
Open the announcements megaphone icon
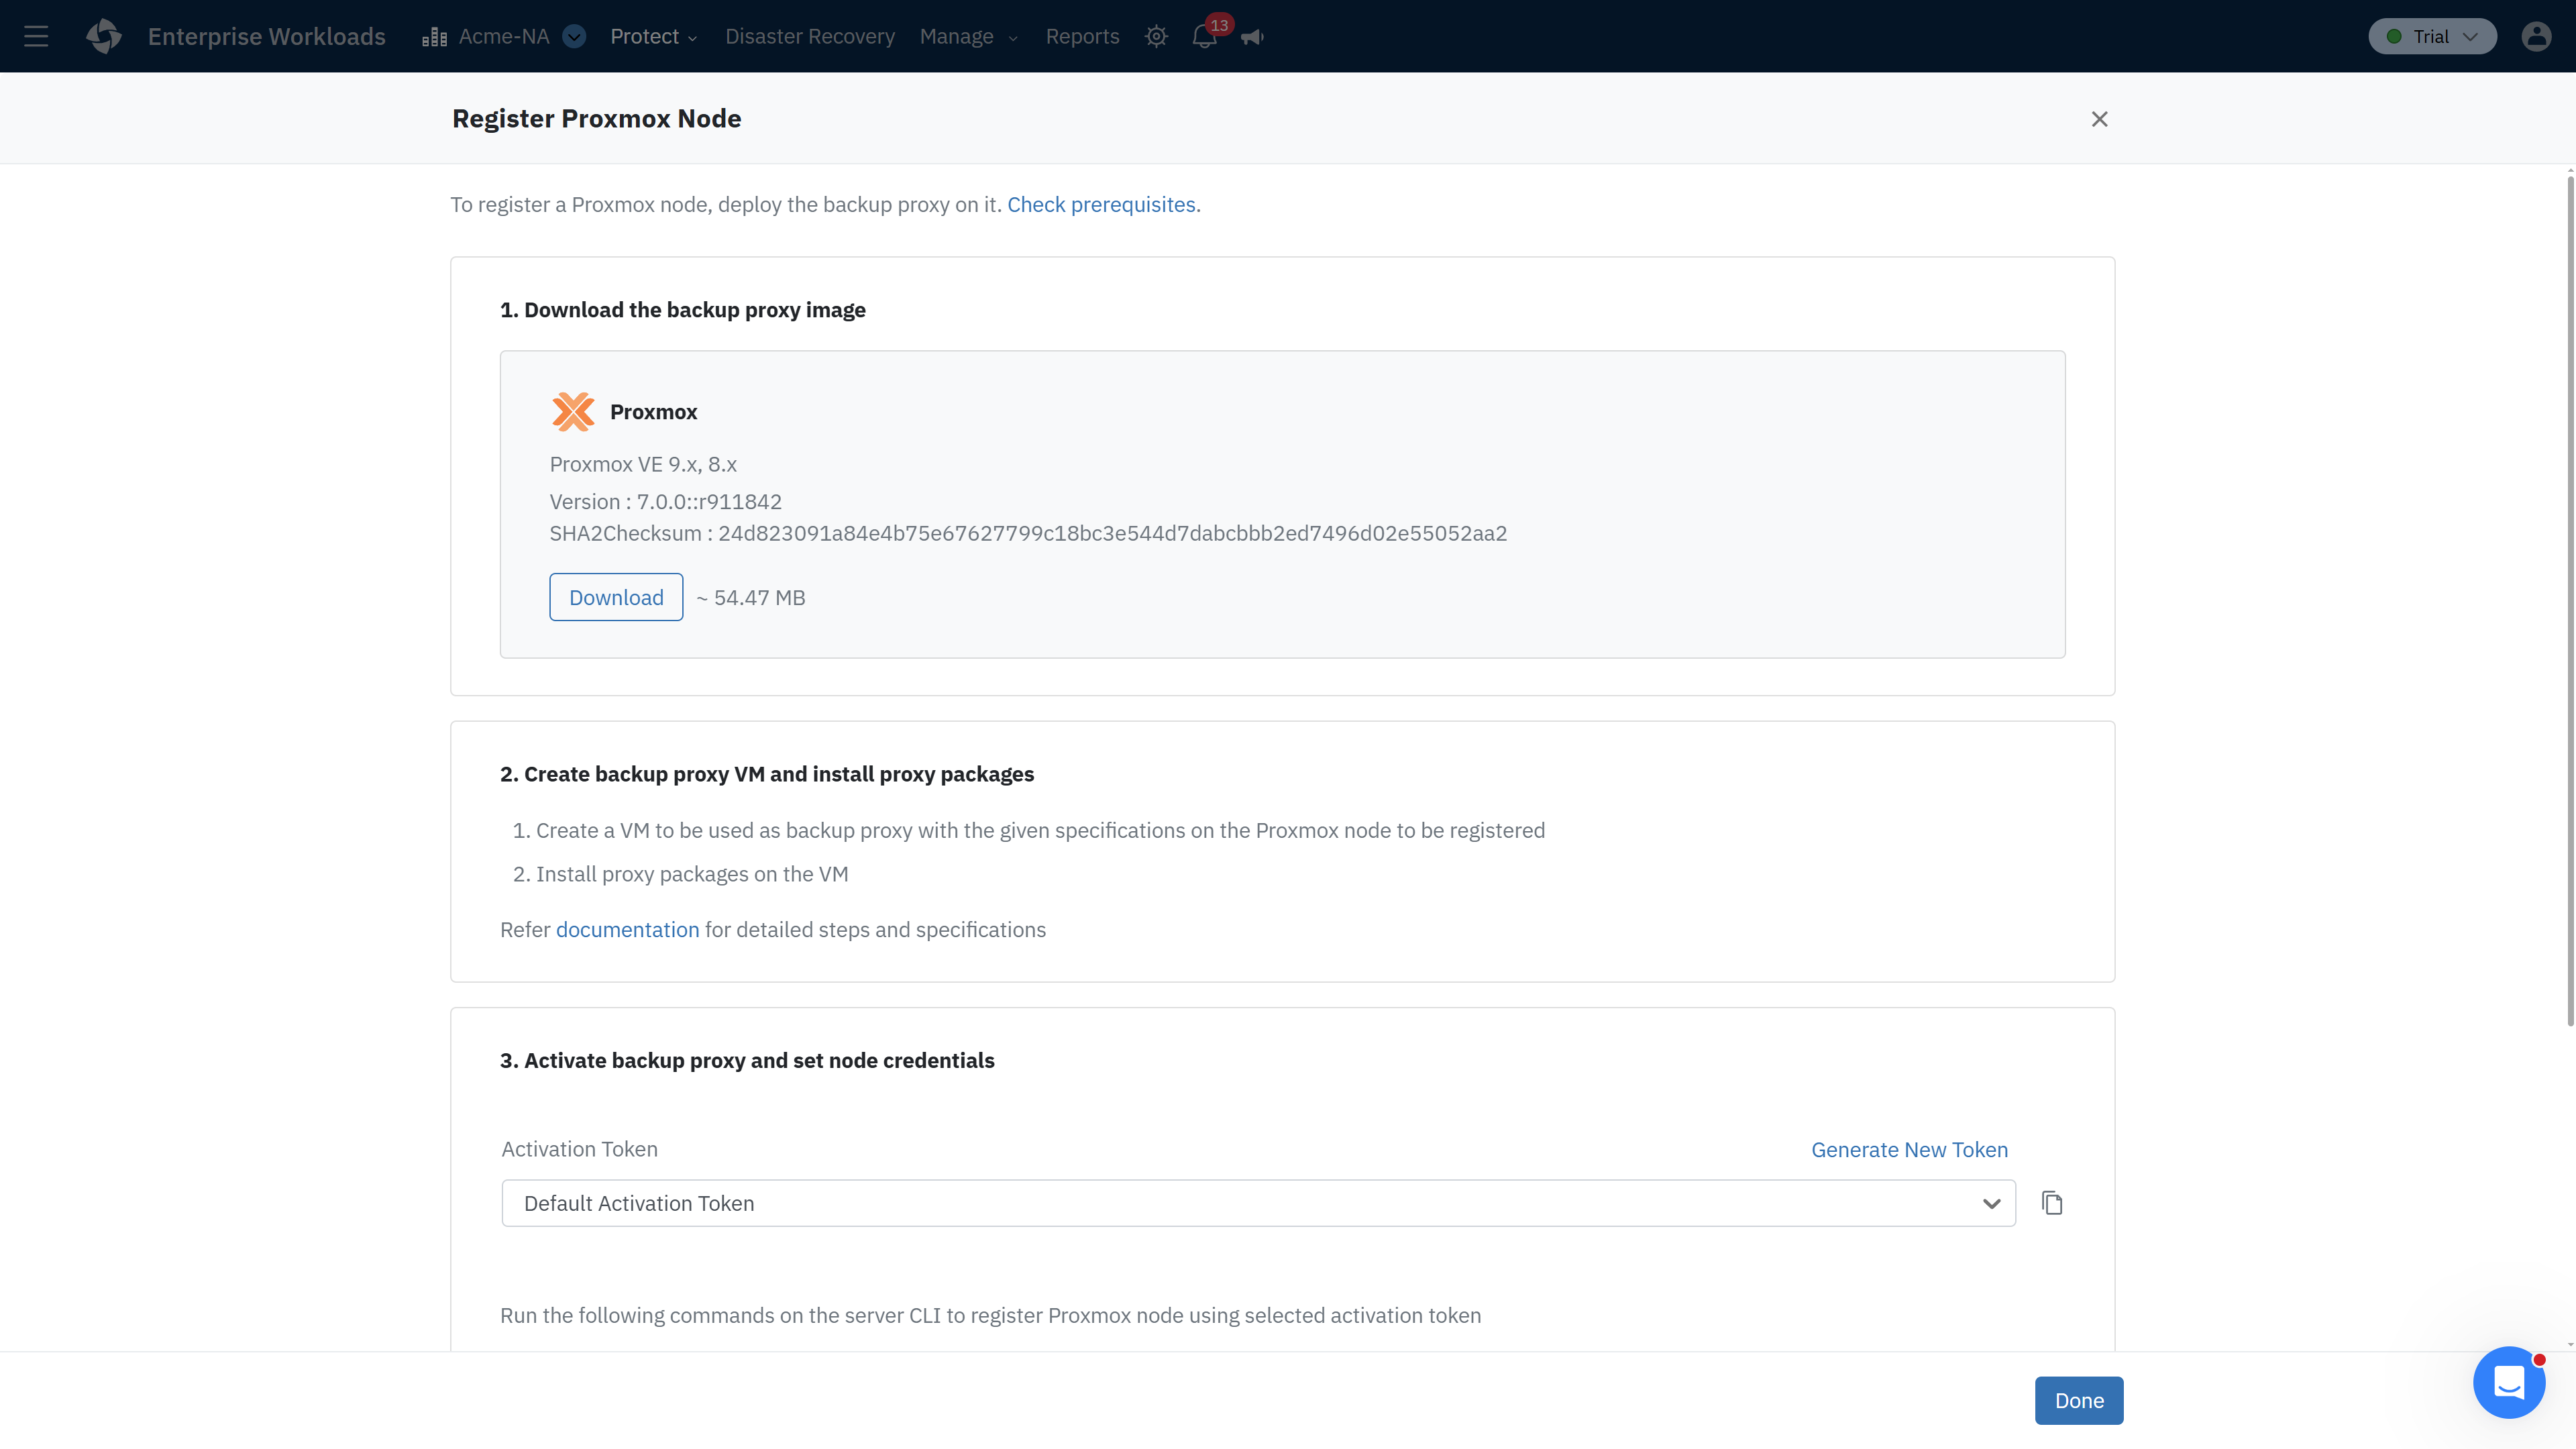pyautogui.click(x=1252, y=37)
